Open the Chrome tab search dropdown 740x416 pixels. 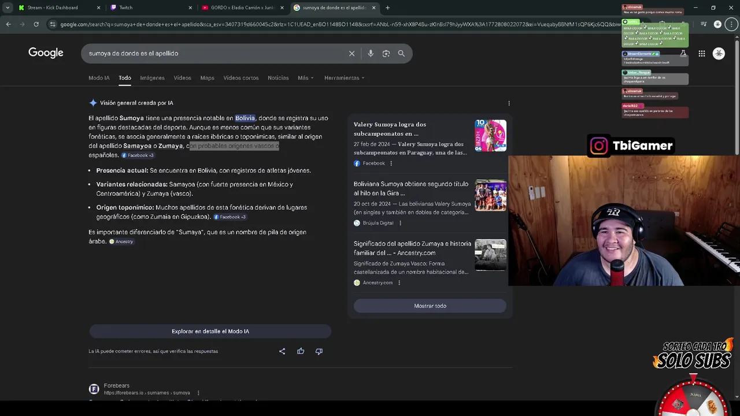click(8, 8)
